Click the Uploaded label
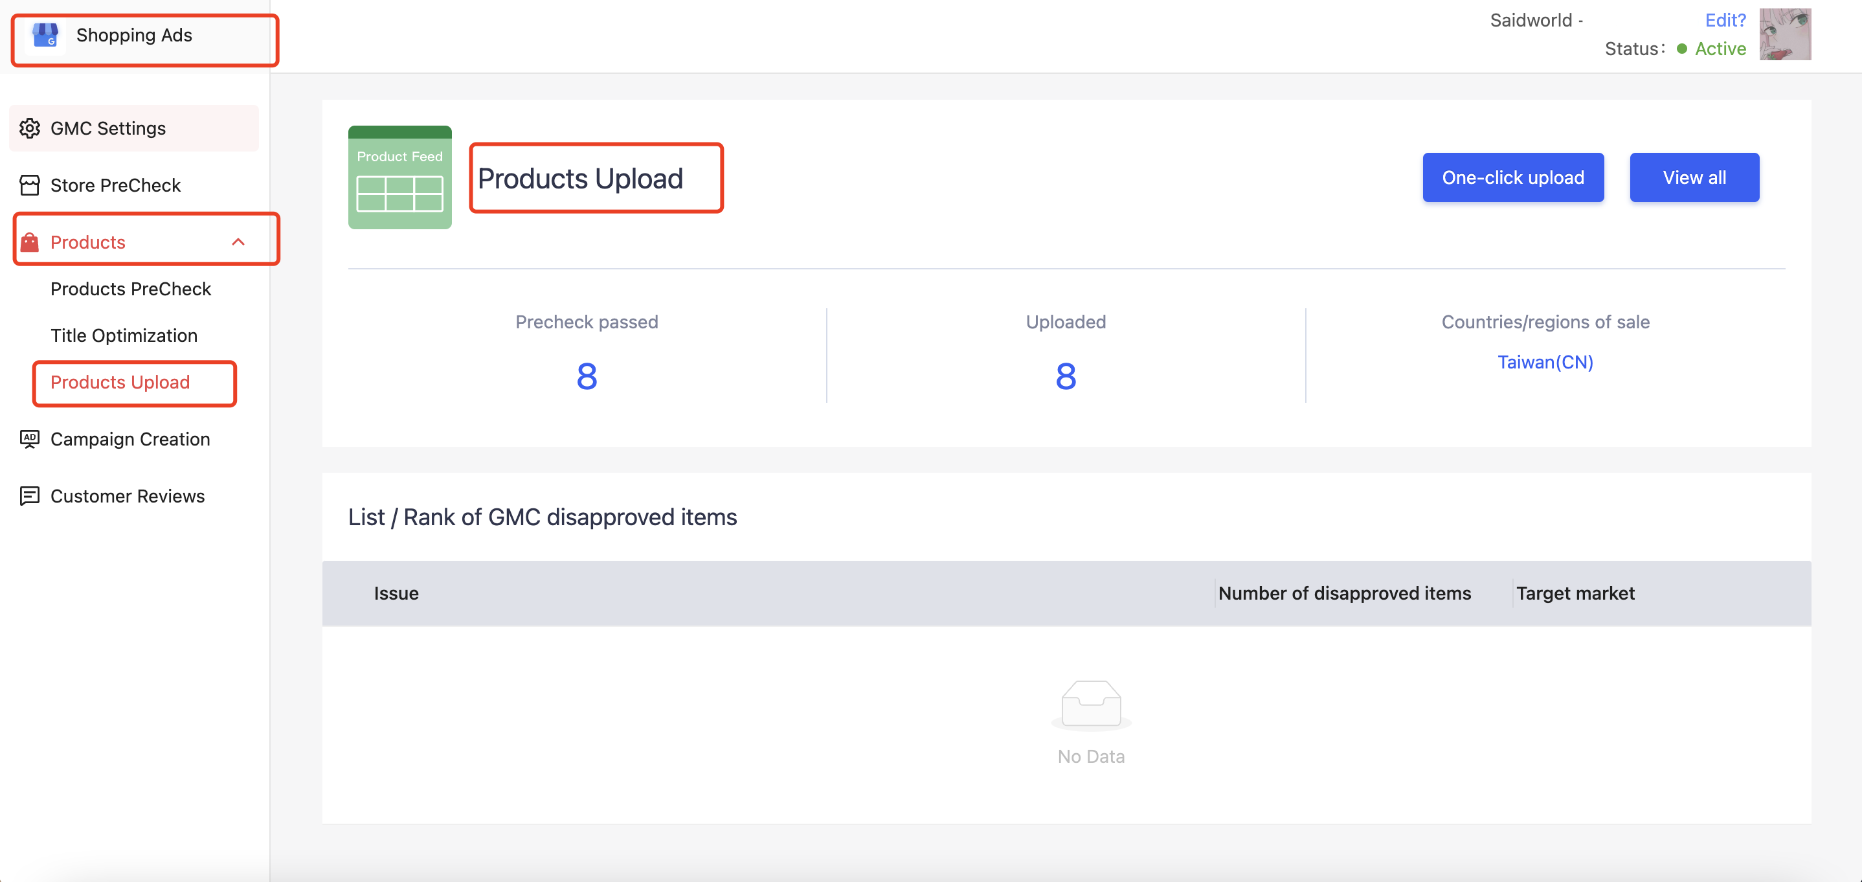Viewport: 1862px width, 882px height. [x=1066, y=322]
